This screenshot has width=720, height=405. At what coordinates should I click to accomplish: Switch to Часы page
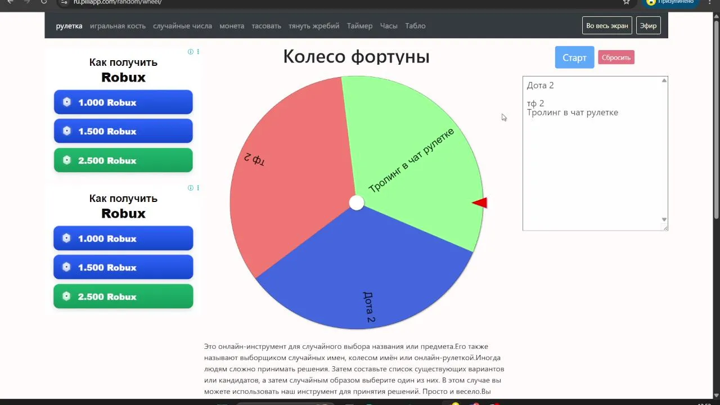tap(389, 26)
